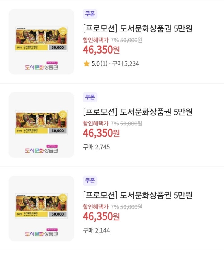This screenshot has height=253, width=224.
Task: Open thumbnail of voucher with 5,234 purchases
Action: tap(41, 42)
